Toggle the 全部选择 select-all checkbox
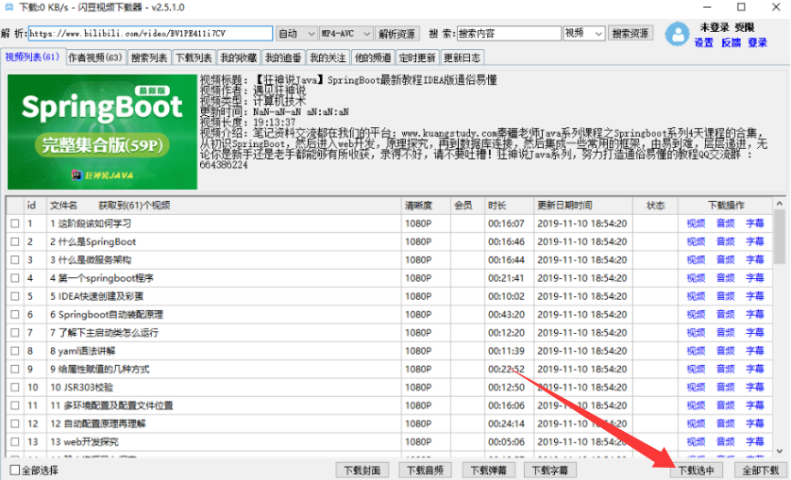This screenshot has height=480, width=791. [14, 470]
